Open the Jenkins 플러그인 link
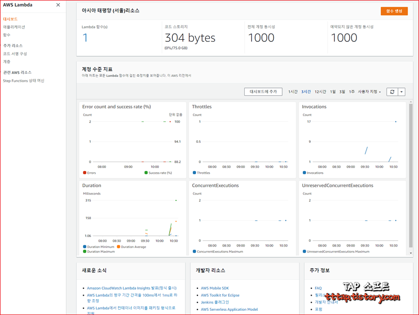Viewport: 419px width, 315px height. [x=215, y=302]
